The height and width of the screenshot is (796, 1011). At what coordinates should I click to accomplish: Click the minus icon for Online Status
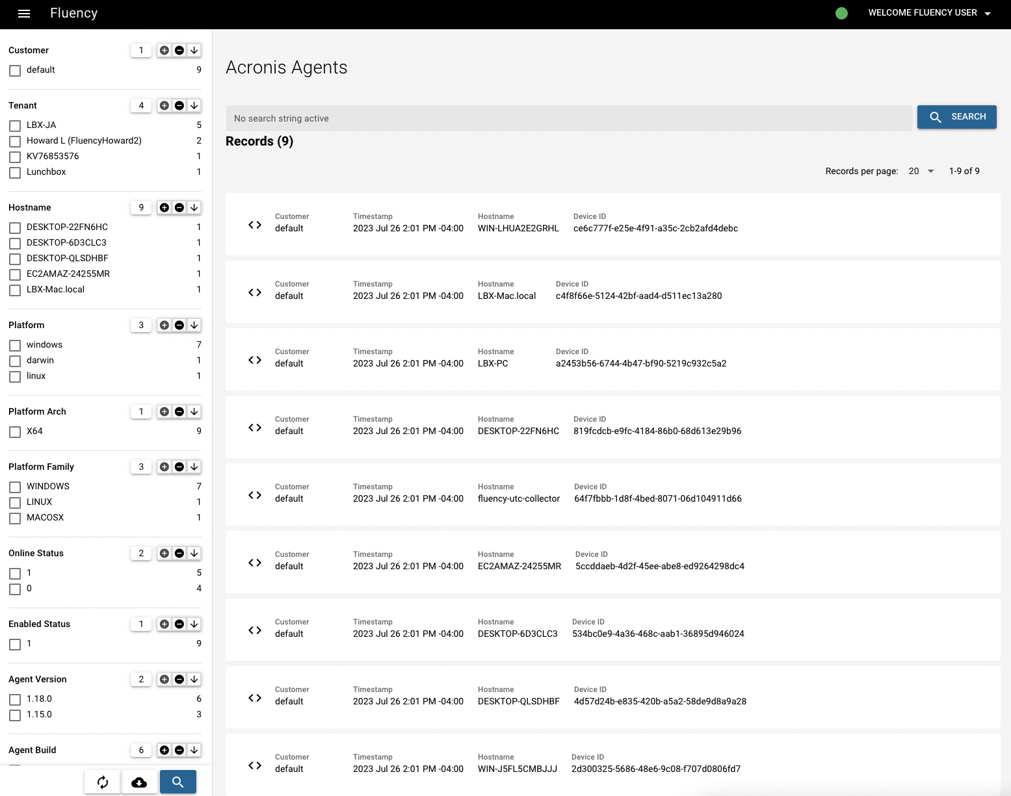(179, 553)
